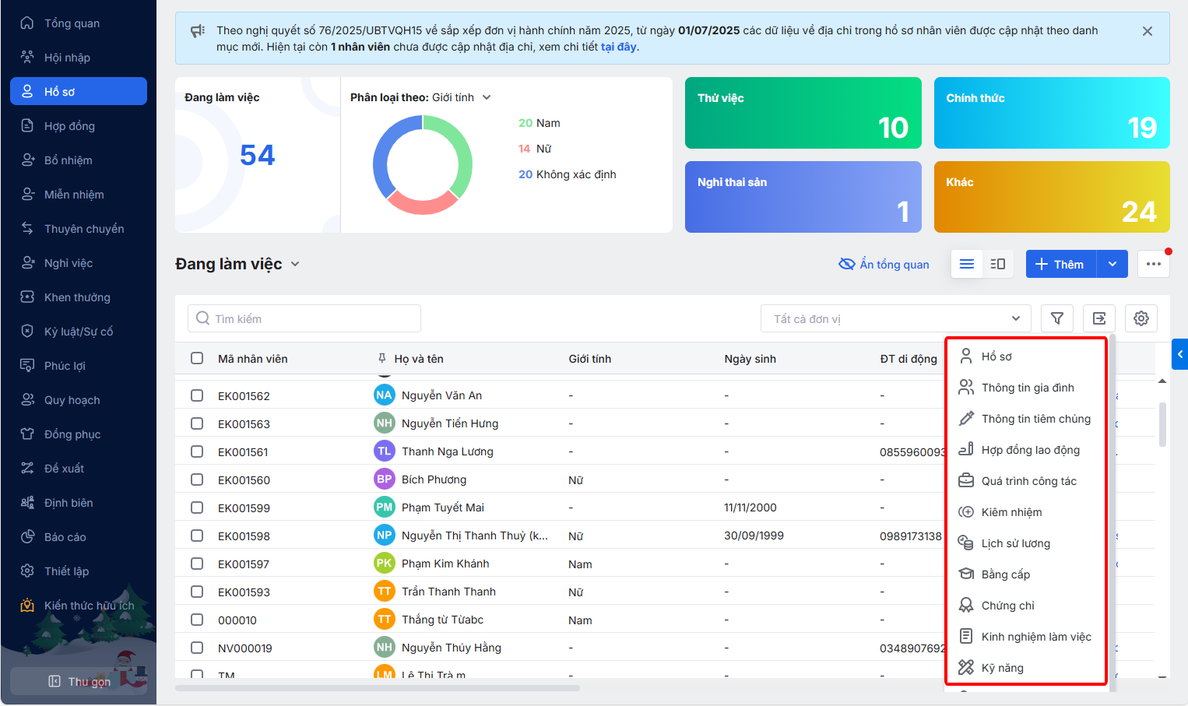Expand the 'Đang làm việc' status dropdown
Viewport: 1188px width, 706px height.
295,264
